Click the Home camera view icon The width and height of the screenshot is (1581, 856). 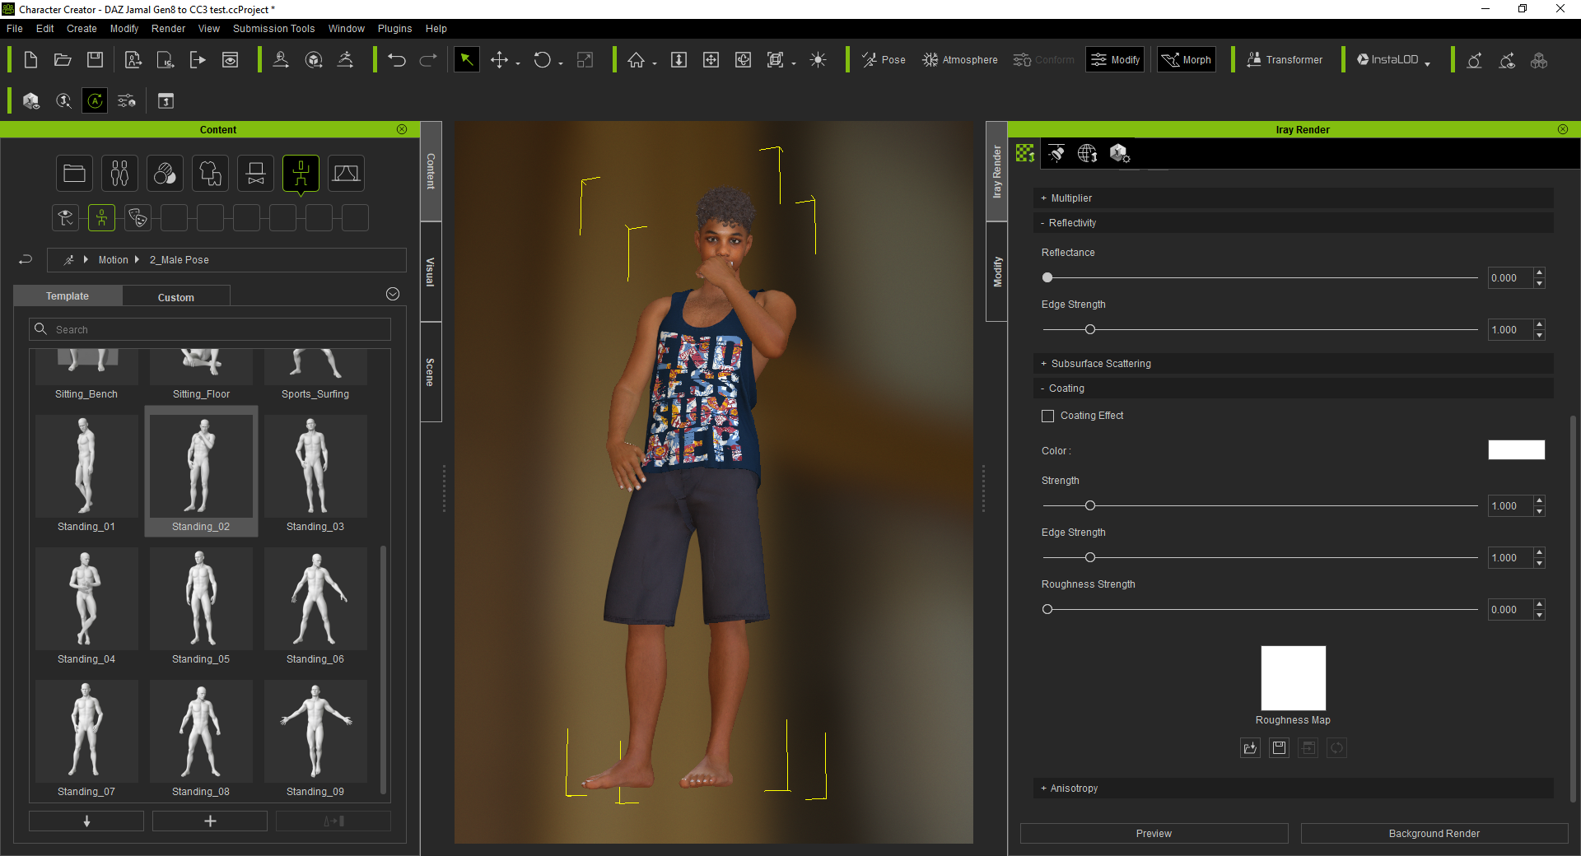coord(636,60)
